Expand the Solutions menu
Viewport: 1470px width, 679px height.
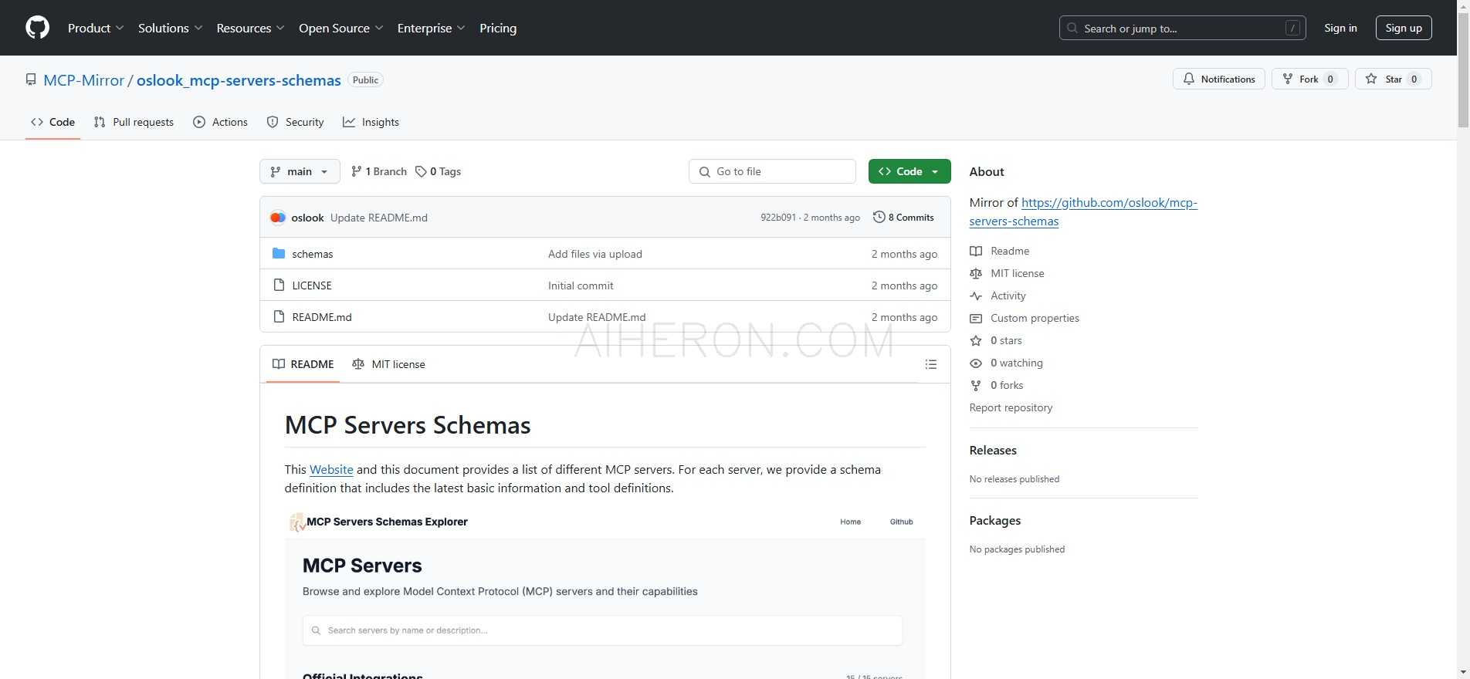(170, 28)
